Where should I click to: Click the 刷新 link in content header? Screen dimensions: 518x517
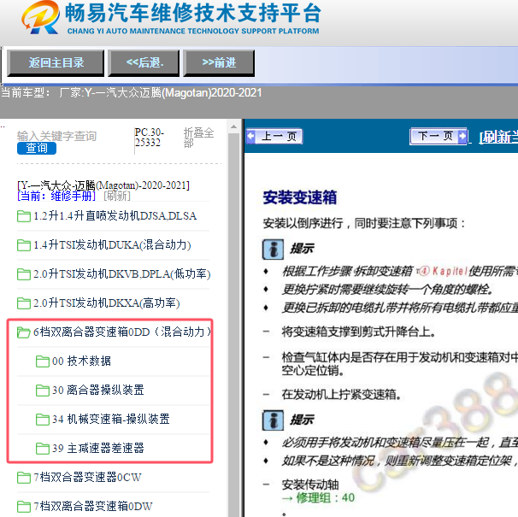tap(498, 137)
